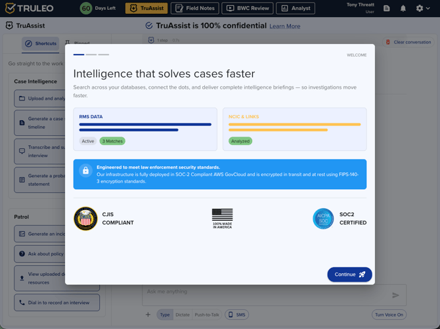Click Generate an incident shortcut

[x=39, y=234]
